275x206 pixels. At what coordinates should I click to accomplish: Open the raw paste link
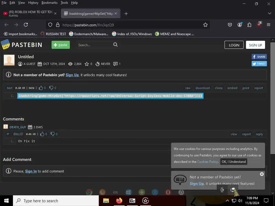pyautogui.click(x=188, y=88)
